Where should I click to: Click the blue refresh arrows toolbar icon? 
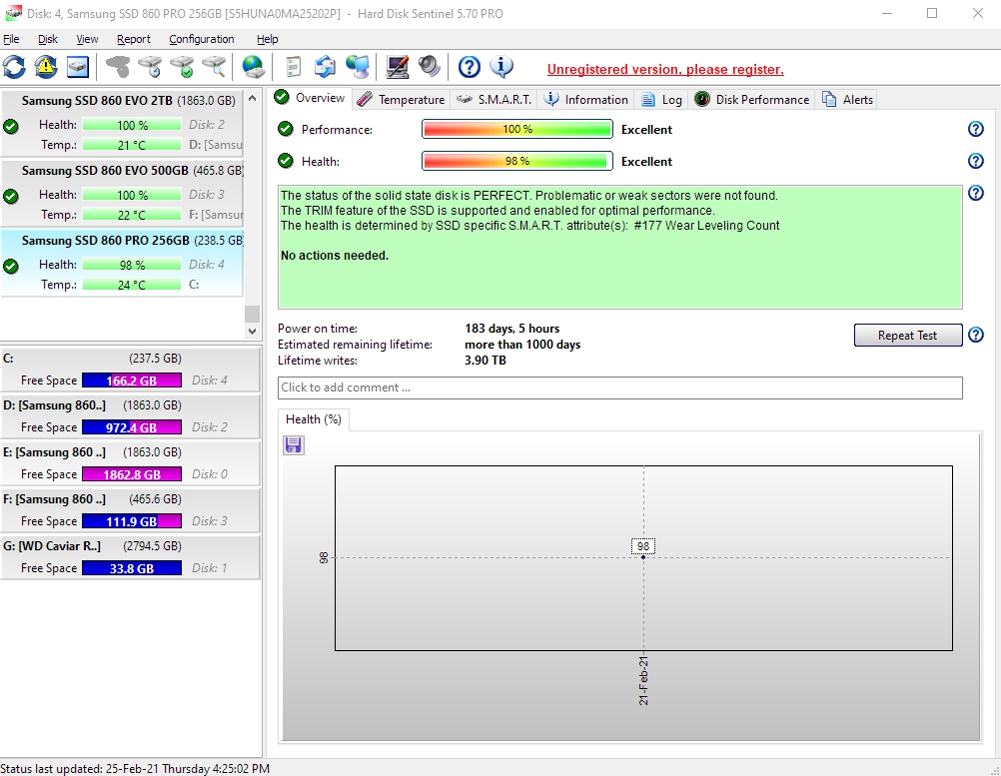14,67
